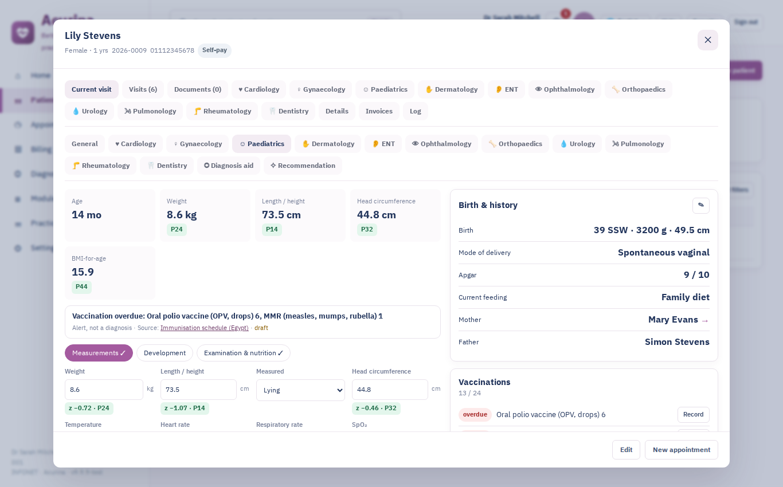This screenshot has width=783, height=487.
Task: Click the Family diet feeding value
Action: pos(686,297)
